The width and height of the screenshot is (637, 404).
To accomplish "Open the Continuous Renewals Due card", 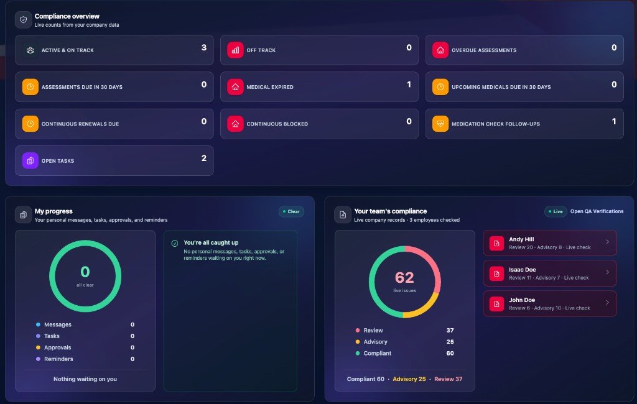I will coord(114,124).
